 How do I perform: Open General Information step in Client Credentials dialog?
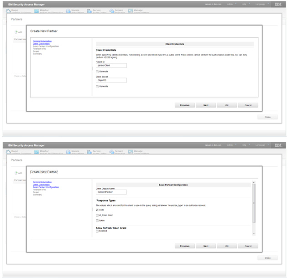pyautogui.click(x=42, y=41)
